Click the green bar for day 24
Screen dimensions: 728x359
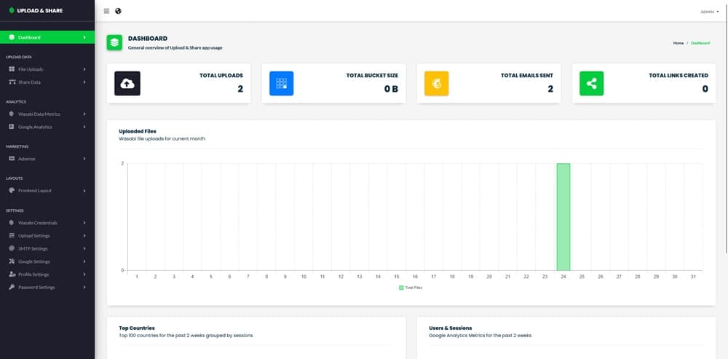[563, 216]
